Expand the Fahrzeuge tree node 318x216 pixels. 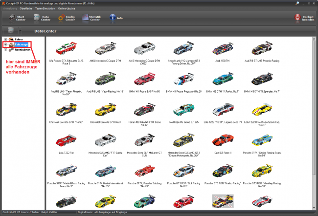pyautogui.click(x=5, y=44)
